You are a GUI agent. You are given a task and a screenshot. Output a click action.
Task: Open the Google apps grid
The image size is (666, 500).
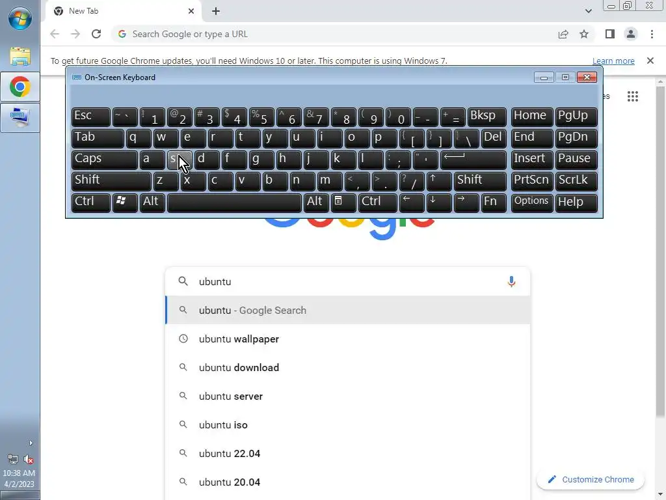tap(633, 96)
